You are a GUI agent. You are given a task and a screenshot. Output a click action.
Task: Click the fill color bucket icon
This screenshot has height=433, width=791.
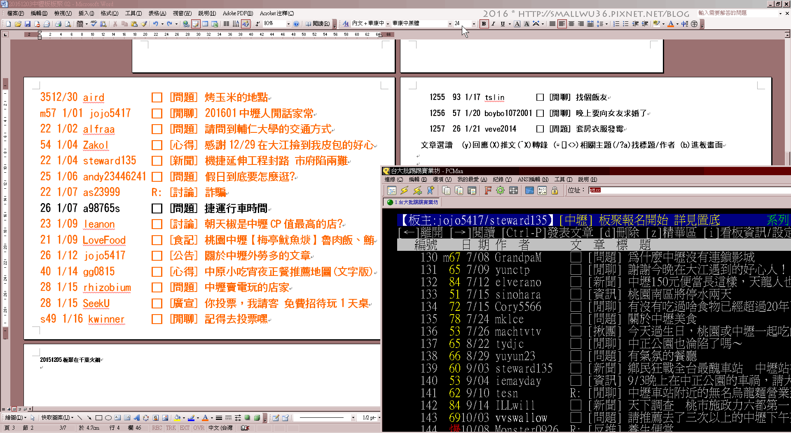[x=177, y=418]
